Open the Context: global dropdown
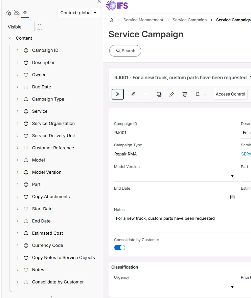This screenshot has width=251, height=298. pos(78,13)
